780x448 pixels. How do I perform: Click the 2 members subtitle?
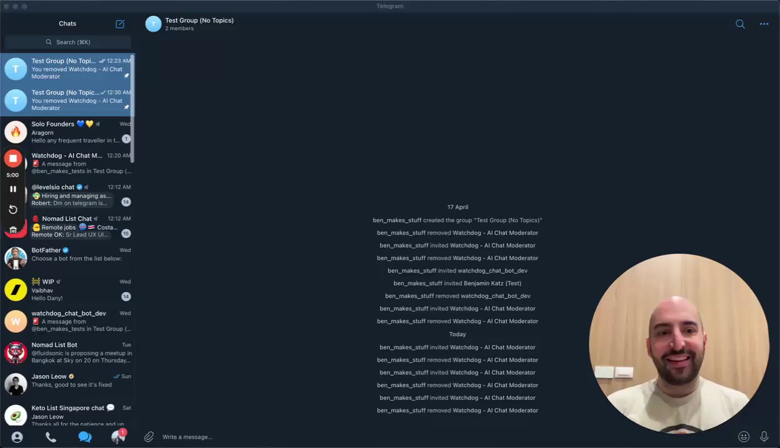[179, 29]
